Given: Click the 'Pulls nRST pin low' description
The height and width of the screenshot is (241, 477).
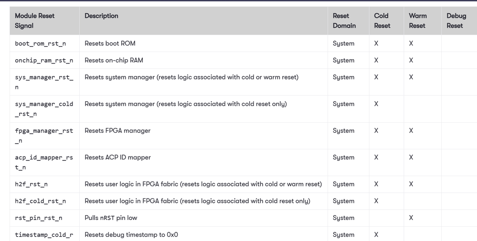Looking at the screenshot, I should click(x=111, y=218).
